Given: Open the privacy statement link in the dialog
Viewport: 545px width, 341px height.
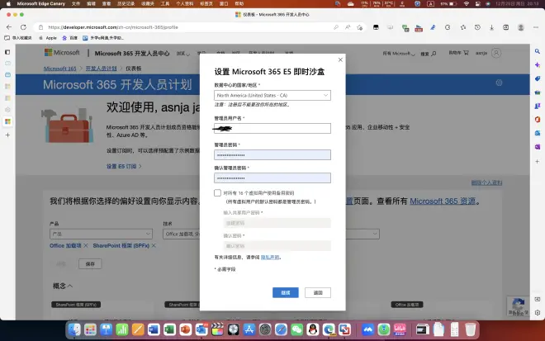Looking at the screenshot, I should coord(270,258).
